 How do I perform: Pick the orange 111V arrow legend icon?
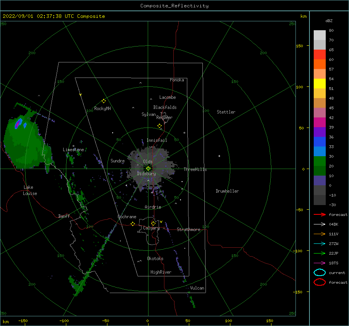(320, 234)
